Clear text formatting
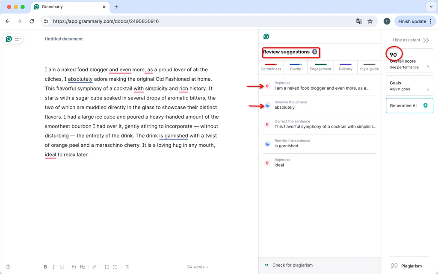The image size is (438, 274). coord(127,267)
